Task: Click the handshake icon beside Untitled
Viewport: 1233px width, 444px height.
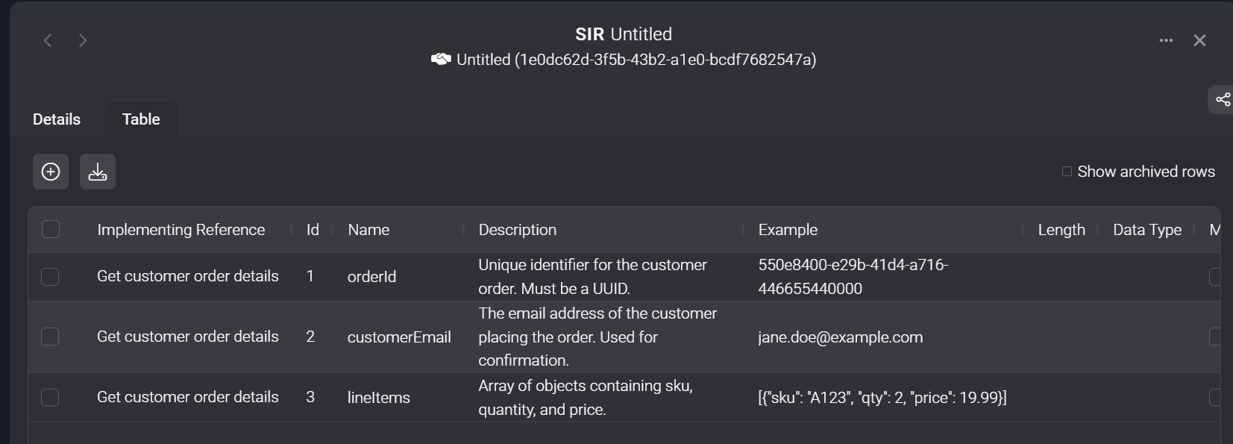Action: (441, 59)
